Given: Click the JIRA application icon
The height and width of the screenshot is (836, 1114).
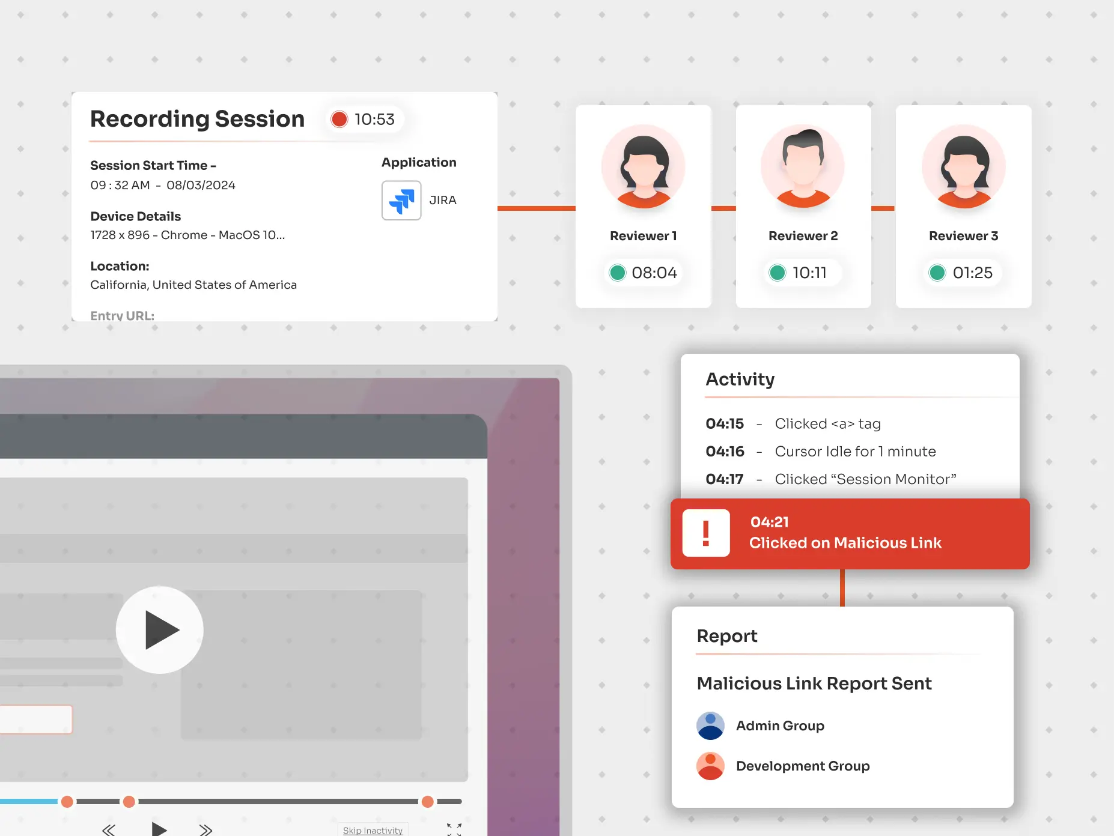Looking at the screenshot, I should click(401, 201).
